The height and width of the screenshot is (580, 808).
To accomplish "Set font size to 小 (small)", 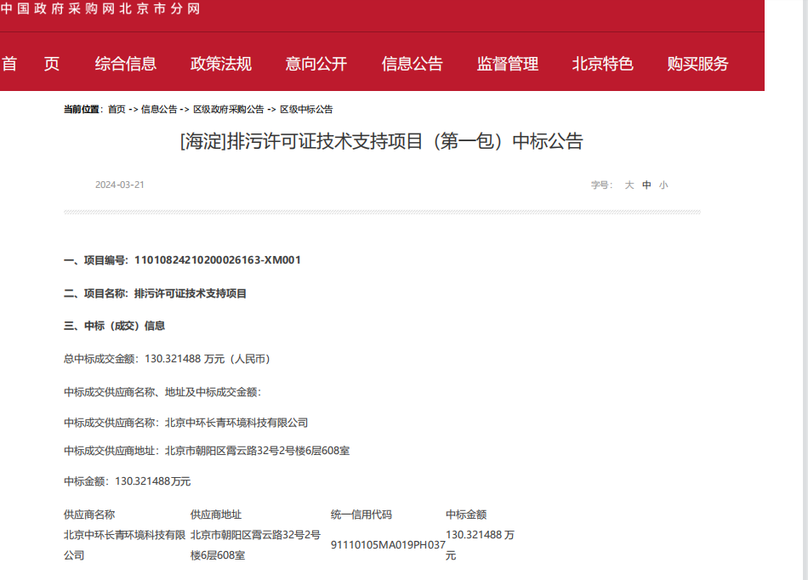I will (663, 185).
